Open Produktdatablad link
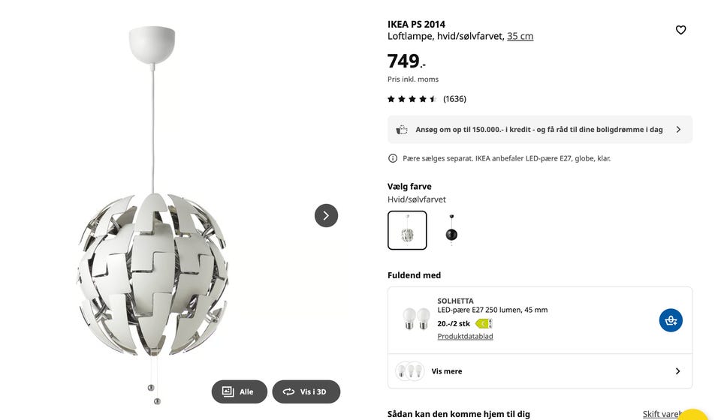721x420 pixels. pos(465,336)
